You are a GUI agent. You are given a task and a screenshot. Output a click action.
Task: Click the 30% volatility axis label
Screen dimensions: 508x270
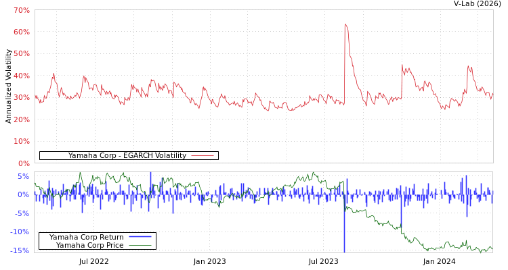[x=22, y=98]
